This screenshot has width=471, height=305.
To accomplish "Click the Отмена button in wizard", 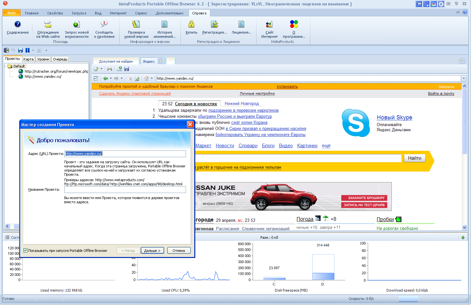I will coord(179,251).
